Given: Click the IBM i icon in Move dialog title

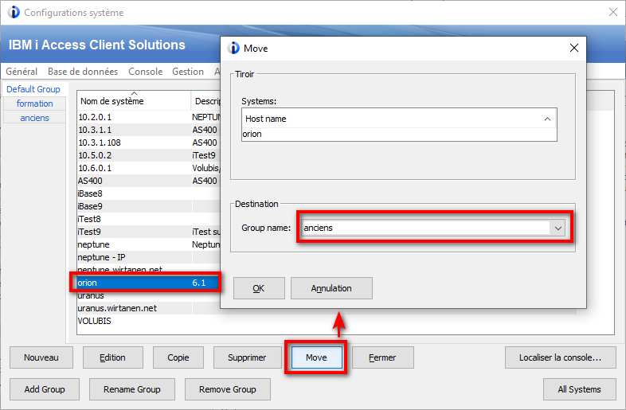Looking at the screenshot, I should coord(233,49).
